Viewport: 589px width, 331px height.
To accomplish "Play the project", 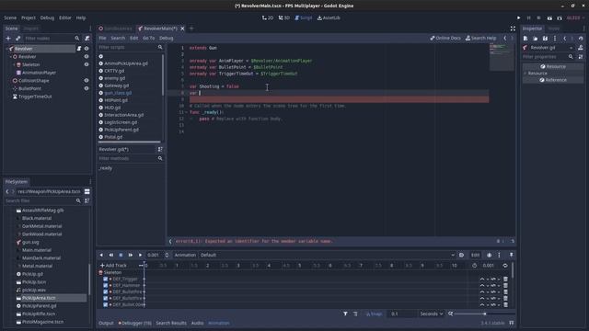I will tap(519, 17).
